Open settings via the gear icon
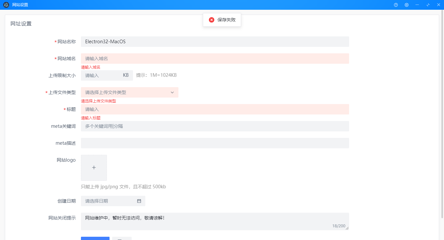 [x=406, y=5]
